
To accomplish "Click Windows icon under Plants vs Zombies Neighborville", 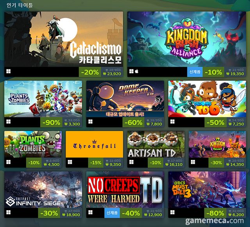I will tap(9, 122).
